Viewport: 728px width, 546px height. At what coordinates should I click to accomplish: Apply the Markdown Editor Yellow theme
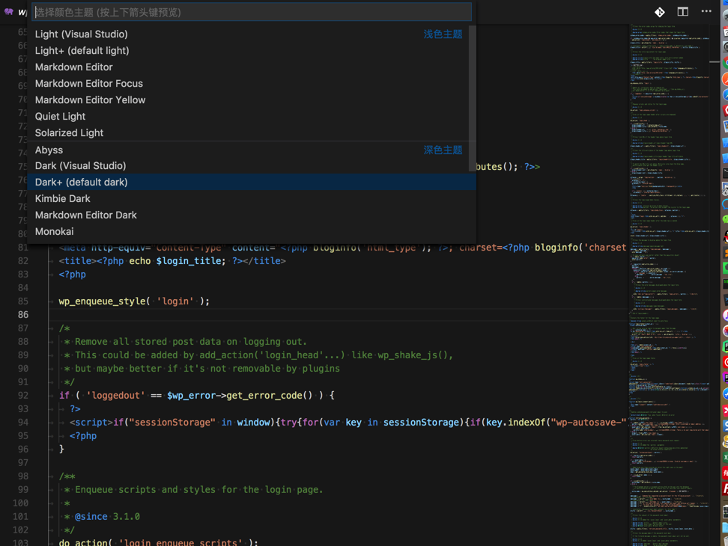point(252,100)
